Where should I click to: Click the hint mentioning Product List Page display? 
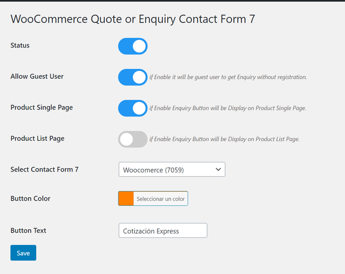pyautogui.click(x=224, y=139)
